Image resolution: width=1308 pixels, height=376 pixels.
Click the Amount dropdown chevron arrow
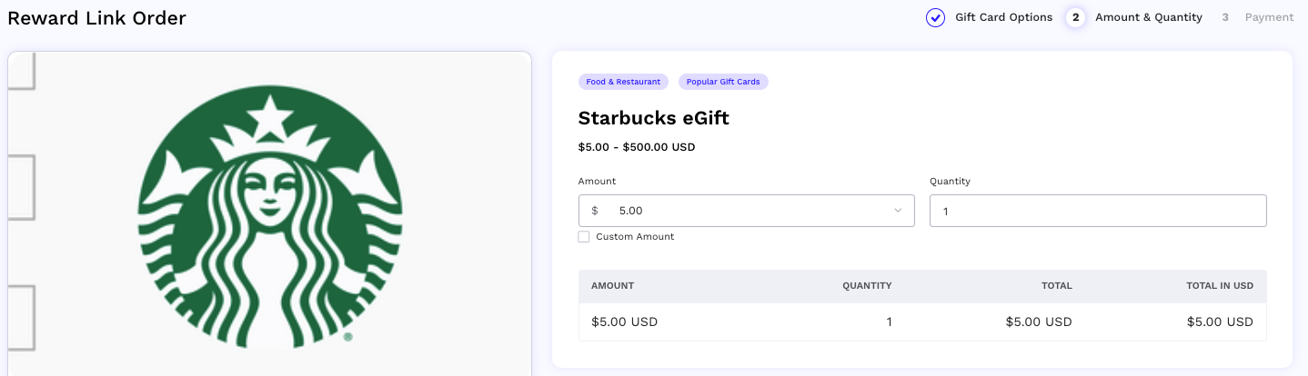[898, 211]
